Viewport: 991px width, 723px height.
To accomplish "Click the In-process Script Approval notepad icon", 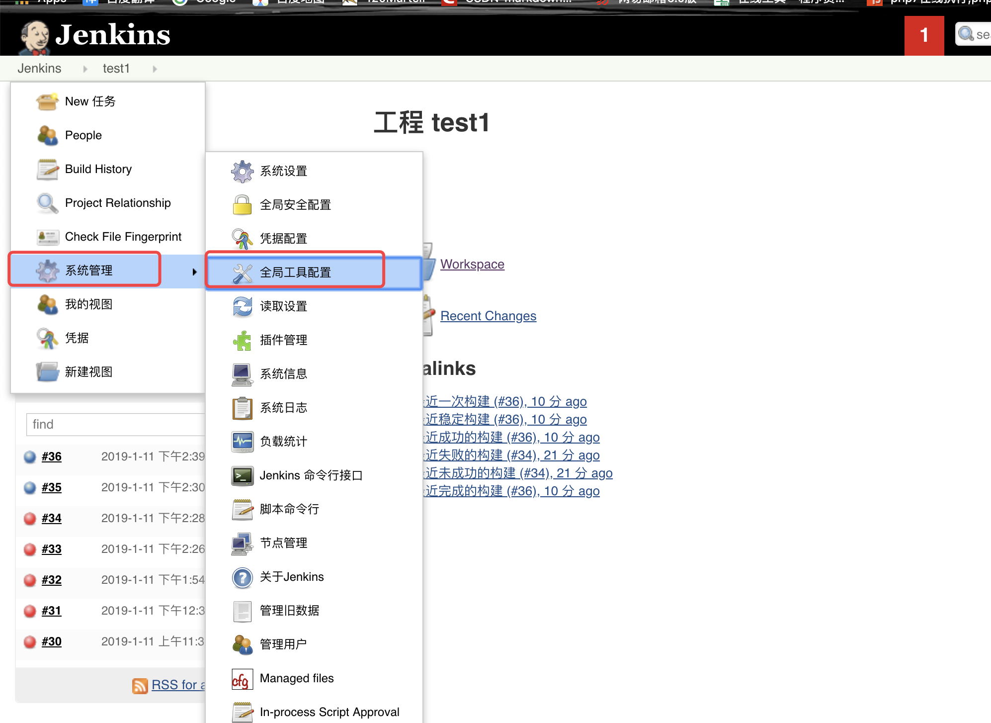I will point(242,712).
